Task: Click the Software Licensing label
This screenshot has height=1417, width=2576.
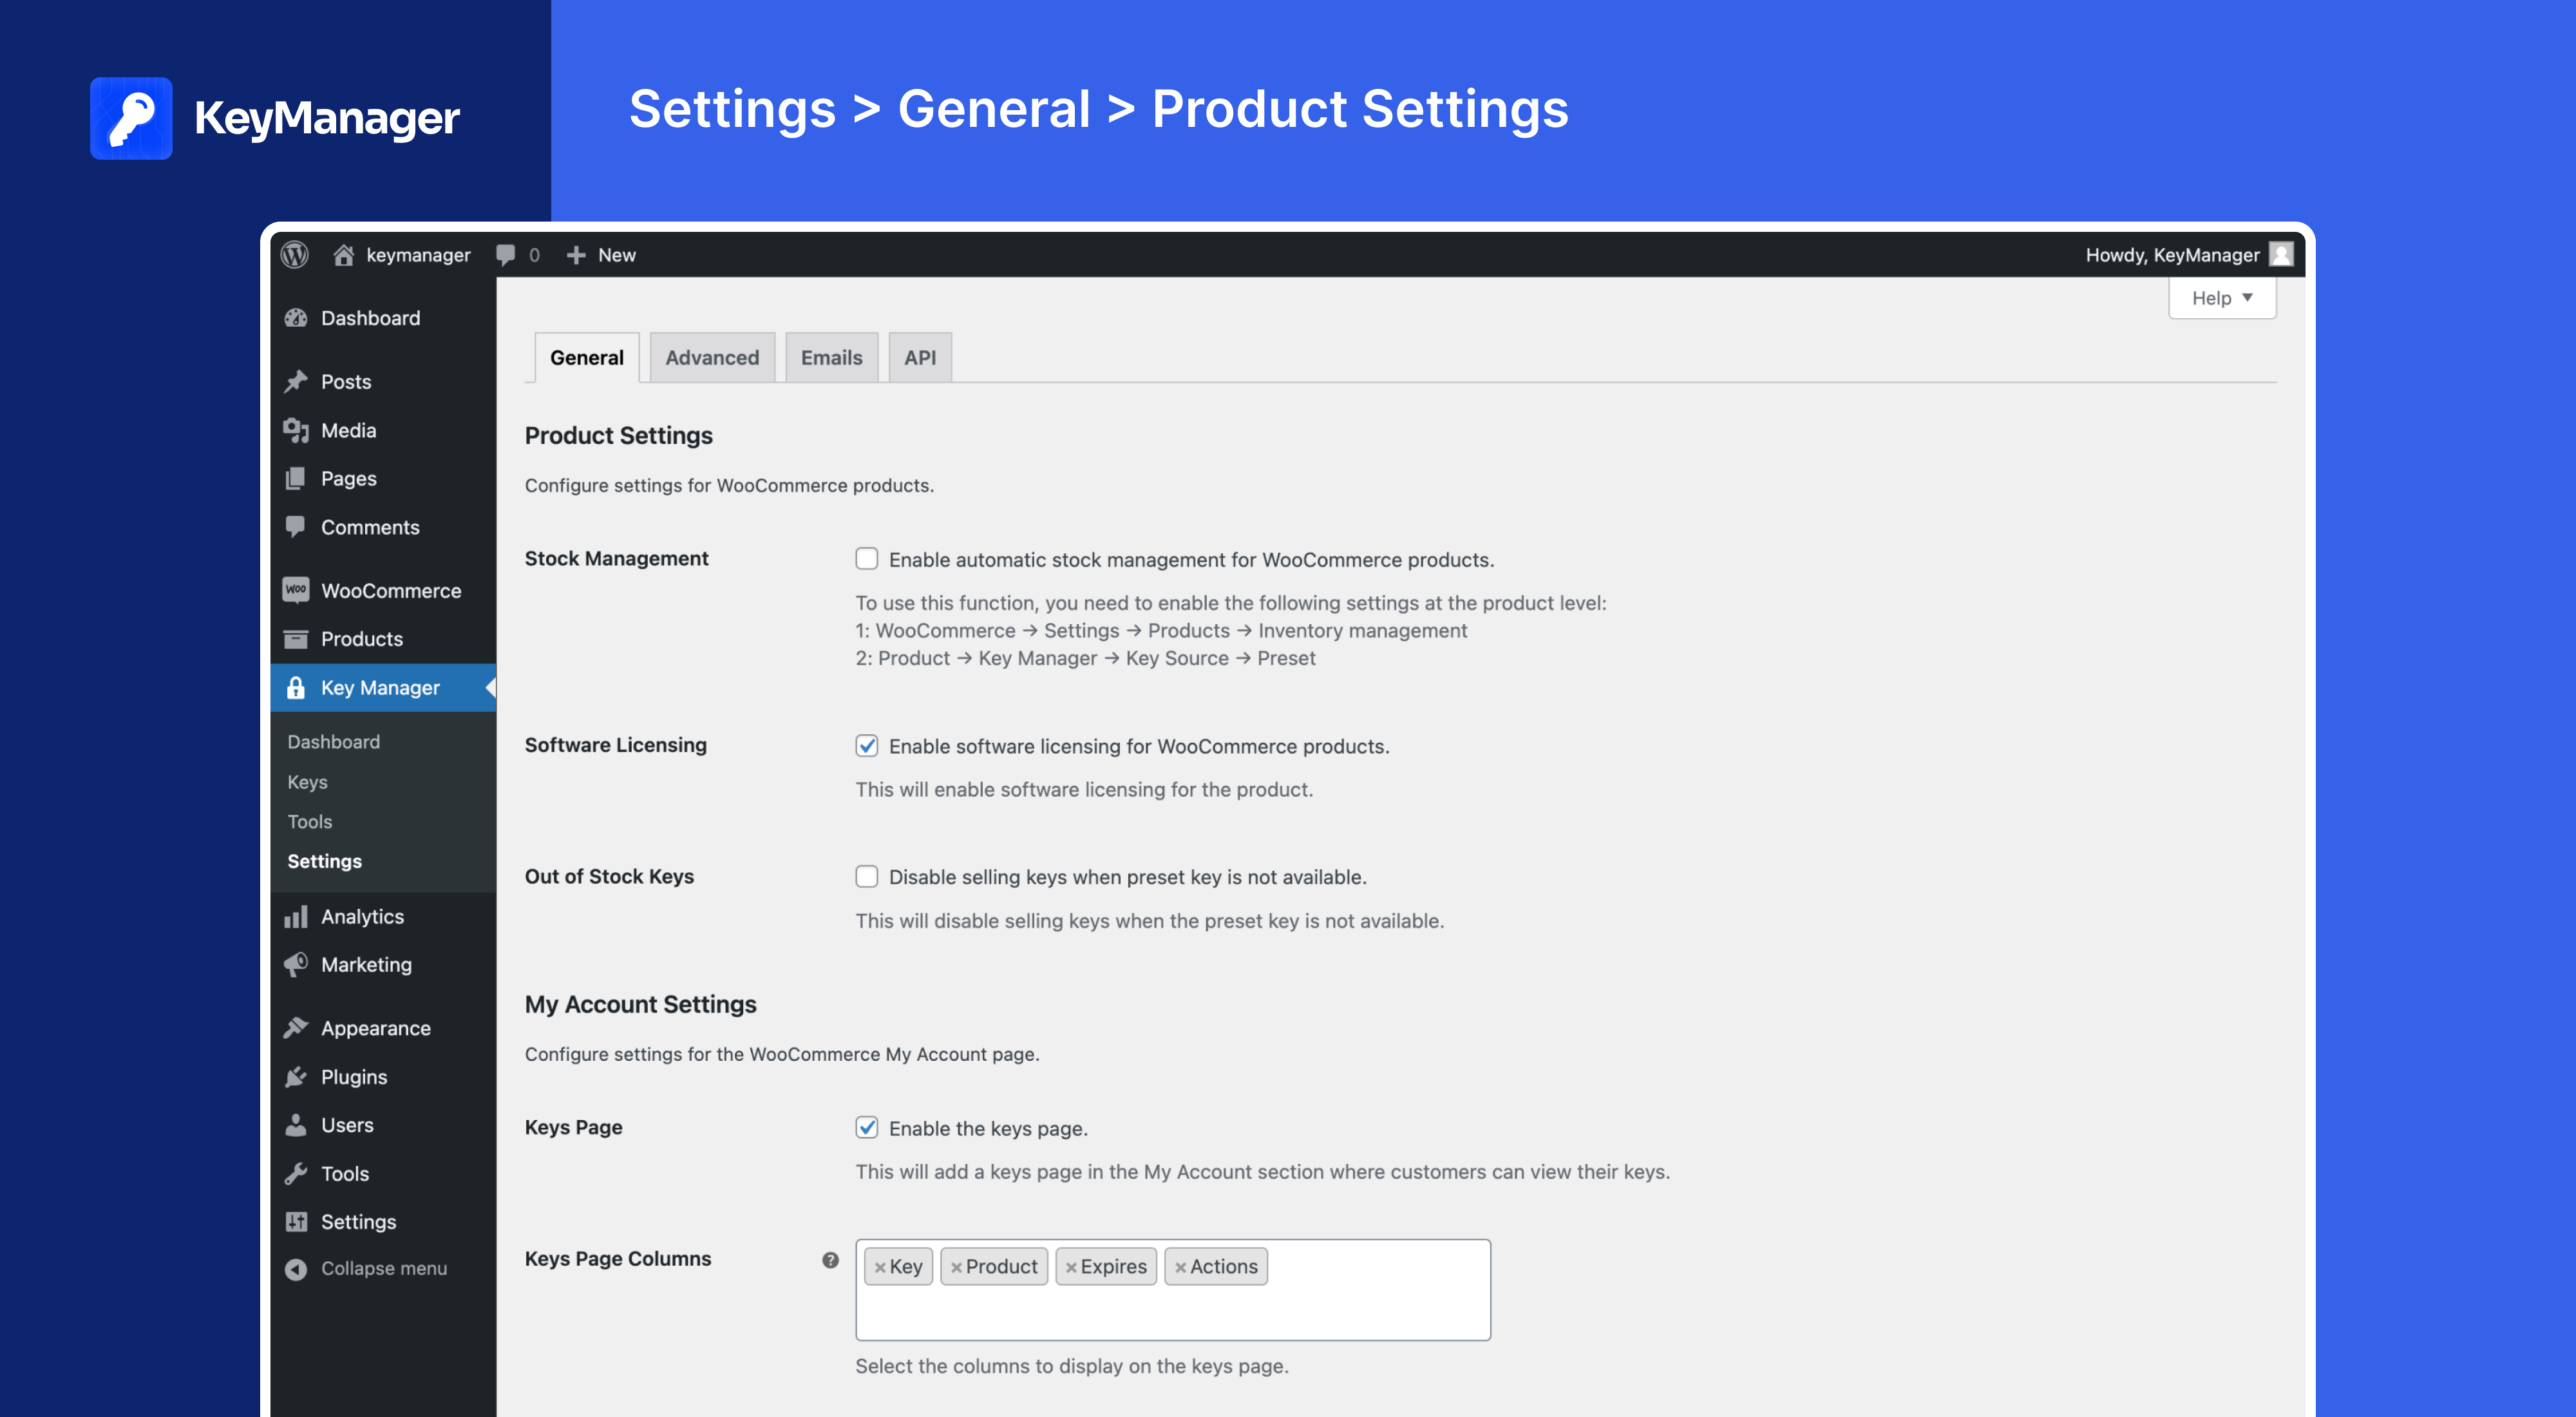Action: coord(615,745)
